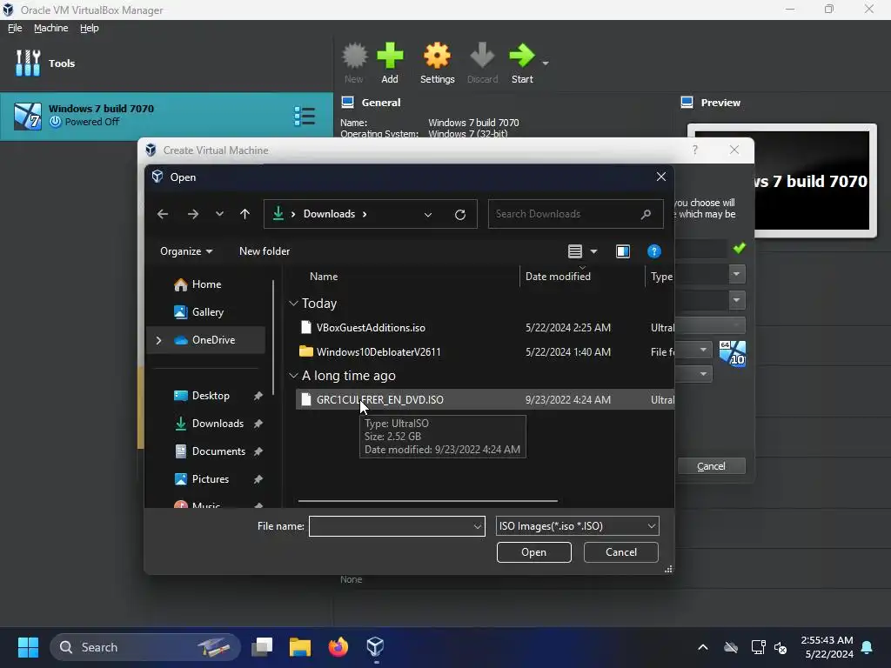The height and width of the screenshot is (668, 891).
Task: Open the blue help icon in Open dialog
Action: [654, 251]
